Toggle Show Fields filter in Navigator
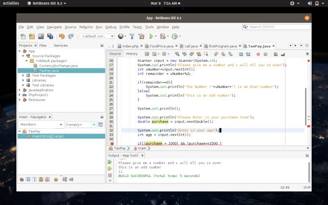Screen dimensions: 328x205 coord(28,179)
